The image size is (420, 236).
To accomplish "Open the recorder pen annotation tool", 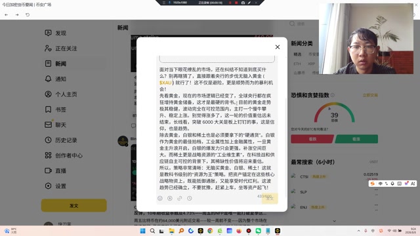I will [249, 3].
